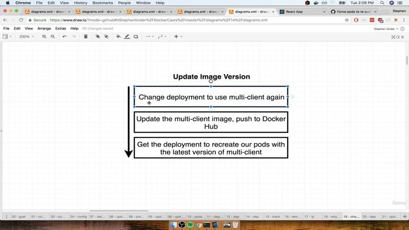Reload the page

(x=21, y=20)
